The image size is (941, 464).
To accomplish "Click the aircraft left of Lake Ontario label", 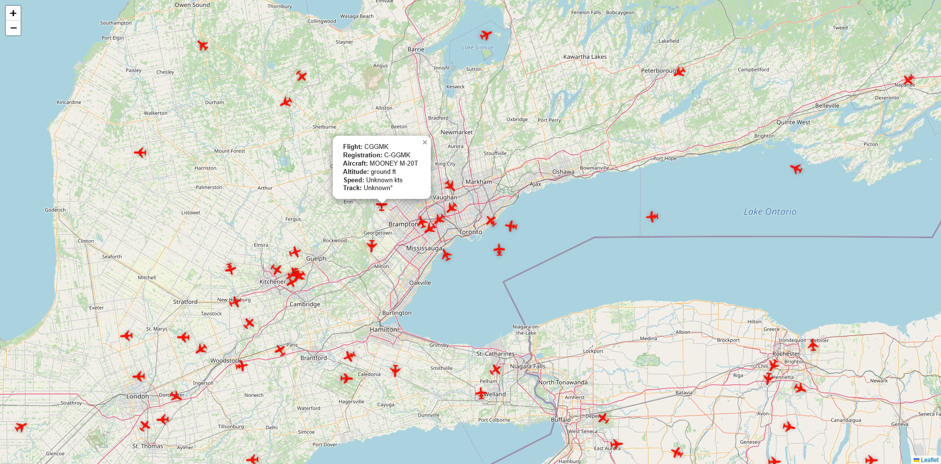I will click(x=652, y=216).
